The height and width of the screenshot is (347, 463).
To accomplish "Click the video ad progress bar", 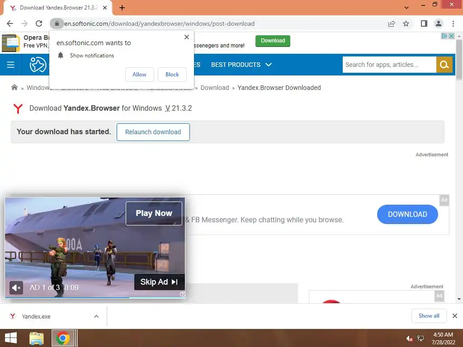I will coord(95,297).
